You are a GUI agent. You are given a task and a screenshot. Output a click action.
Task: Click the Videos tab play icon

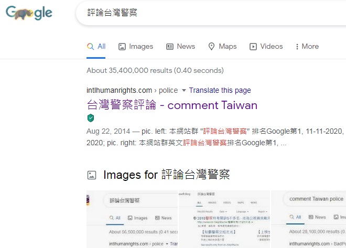(x=253, y=47)
